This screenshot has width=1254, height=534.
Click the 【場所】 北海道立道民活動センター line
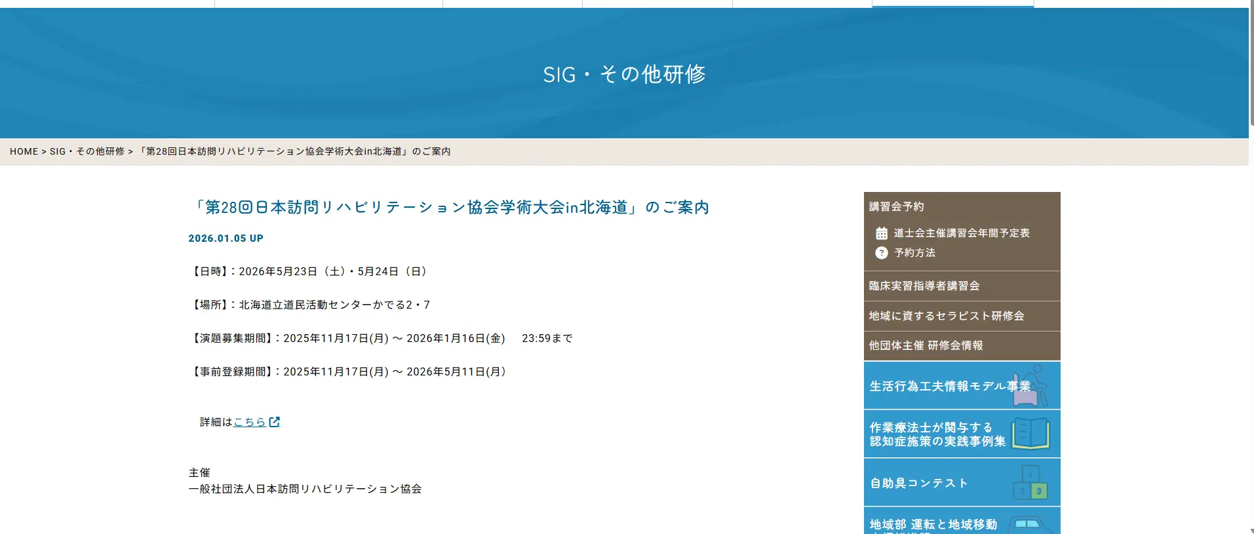click(309, 305)
